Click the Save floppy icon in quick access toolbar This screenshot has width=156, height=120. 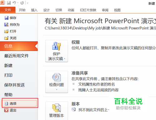point(9,3)
